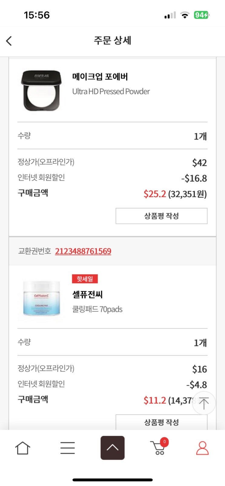Tap the battery indicator in status bar
The image size is (225, 486).
click(201, 15)
